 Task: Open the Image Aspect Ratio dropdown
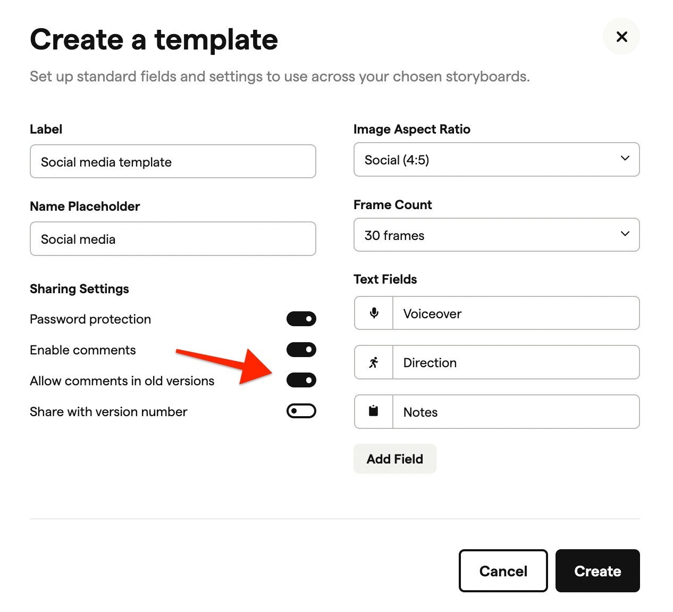click(x=497, y=160)
